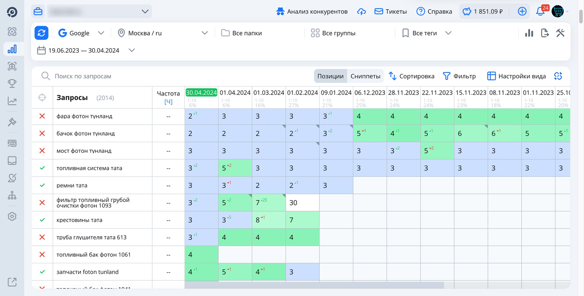Open the line graph analytics sidebar icon
The height and width of the screenshot is (296, 584).
(12, 101)
